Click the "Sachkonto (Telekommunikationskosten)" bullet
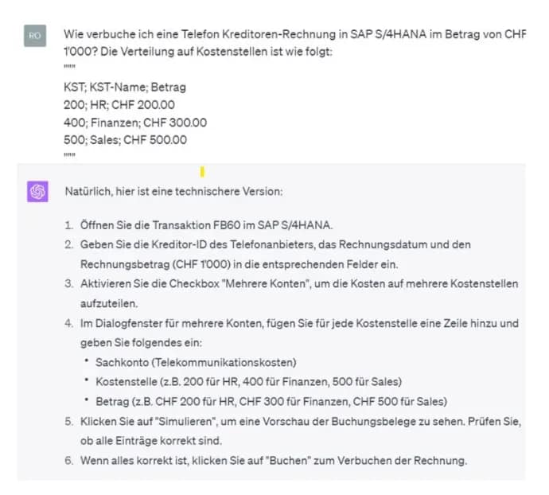Viewport: 549px width, 495px height. click(x=195, y=362)
